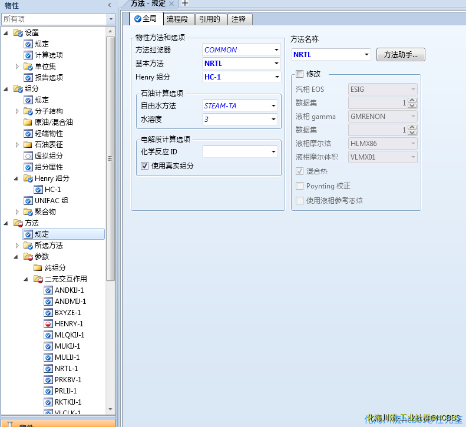Click the 所有项 filter input field
Viewport: 466px width, 427px height.
(x=53, y=19)
